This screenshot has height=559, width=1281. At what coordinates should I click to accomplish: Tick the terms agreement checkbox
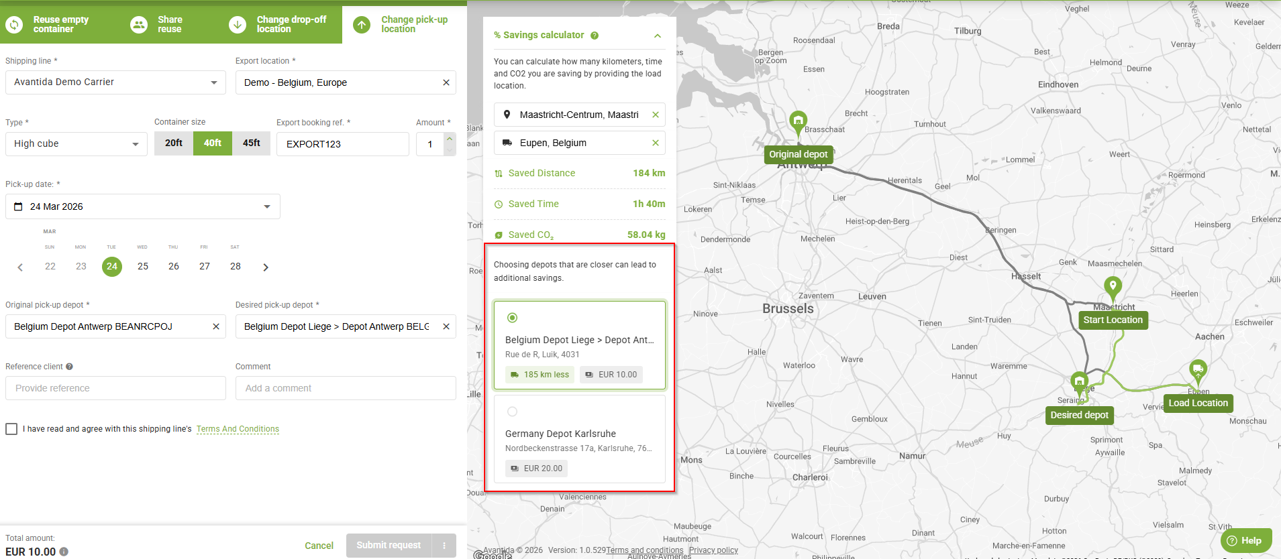(x=11, y=429)
